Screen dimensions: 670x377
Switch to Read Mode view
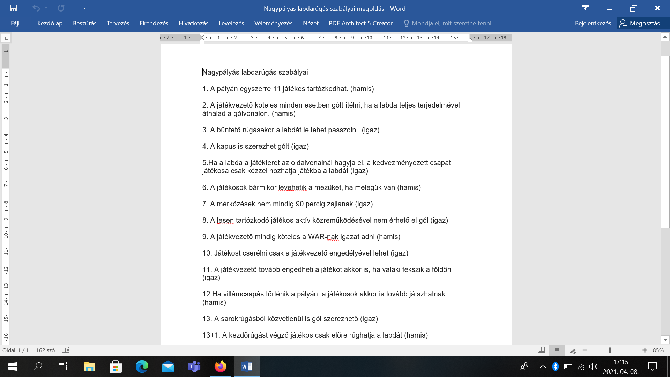(x=541, y=350)
